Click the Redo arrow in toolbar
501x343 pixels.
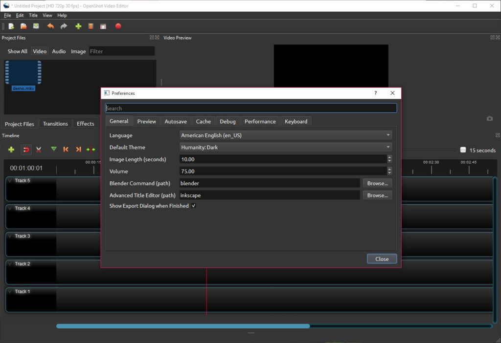click(64, 26)
